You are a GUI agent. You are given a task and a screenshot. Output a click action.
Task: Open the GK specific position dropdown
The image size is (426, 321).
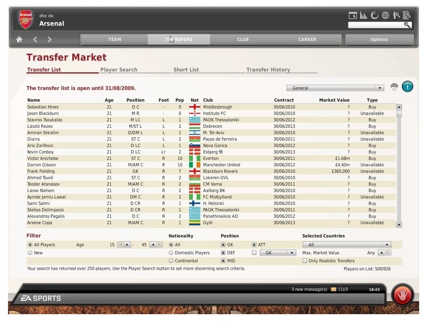(277, 253)
